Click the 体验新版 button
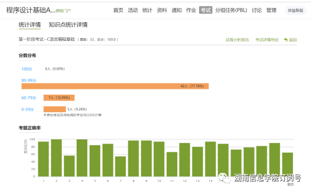 pyautogui.click(x=296, y=10)
